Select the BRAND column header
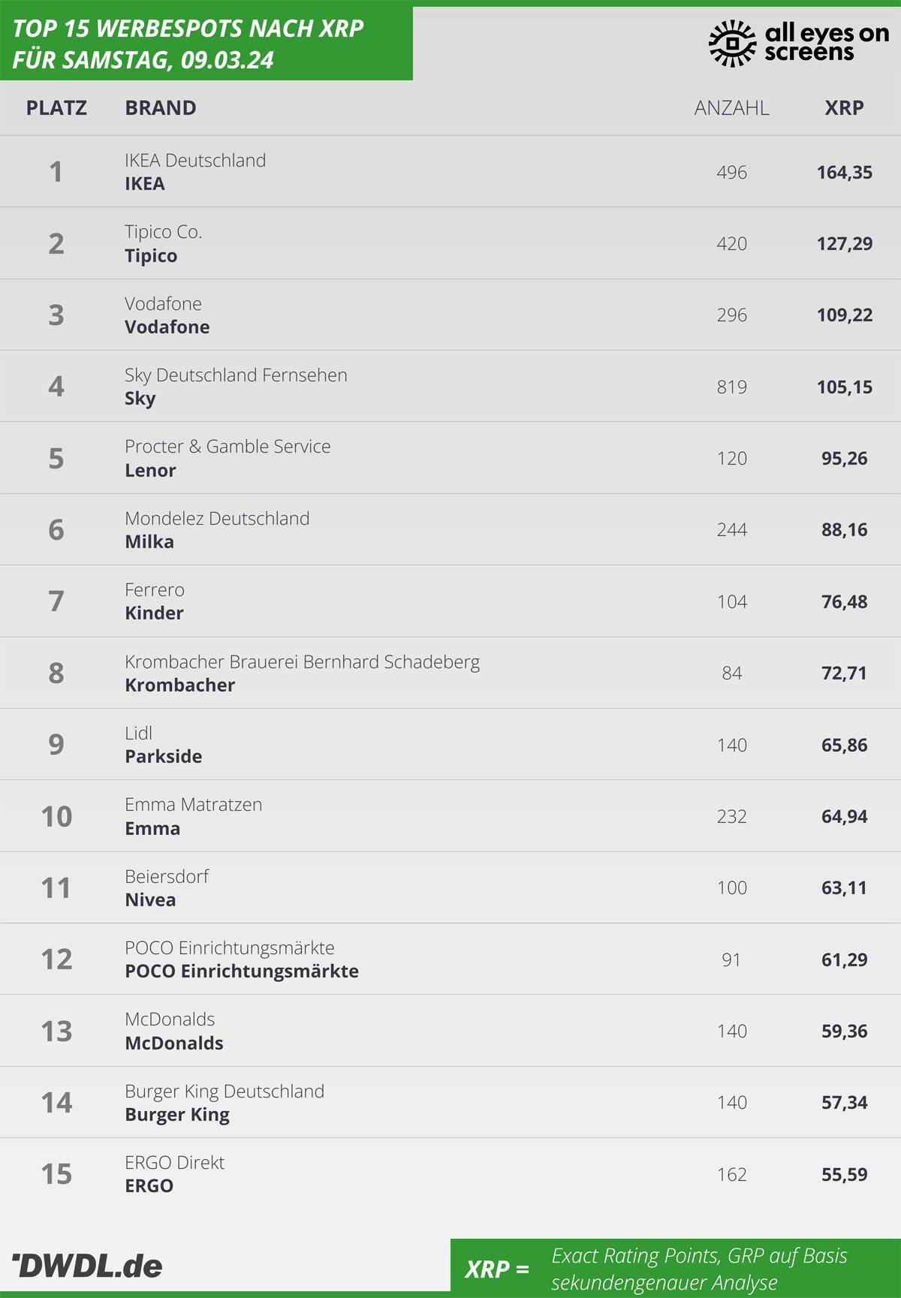This screenshot has width=901, height=1298. [x=161, y=108]
